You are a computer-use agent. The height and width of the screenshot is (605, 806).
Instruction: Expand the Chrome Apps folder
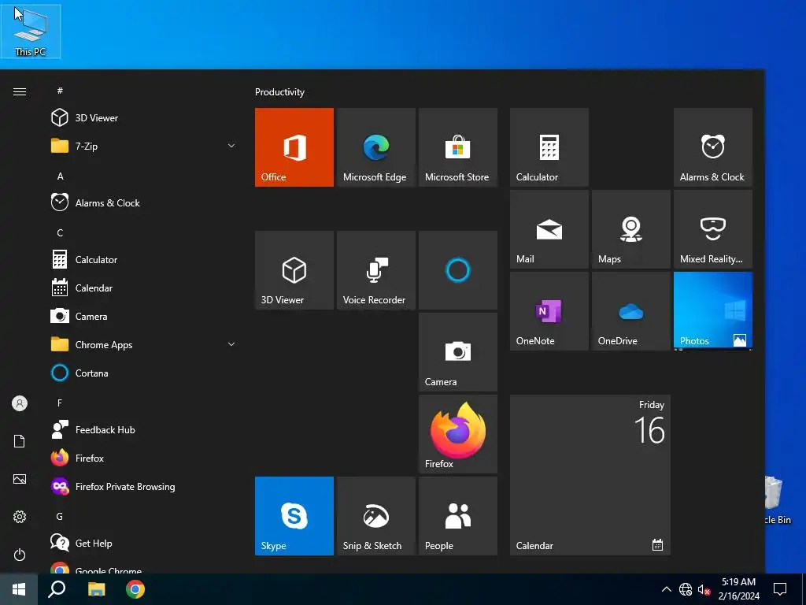pos(143,345)
